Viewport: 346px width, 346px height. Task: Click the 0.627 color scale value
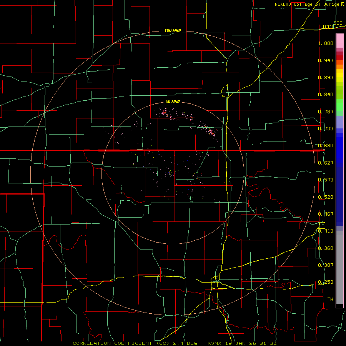pyautogui.click(x=326, y=163)
